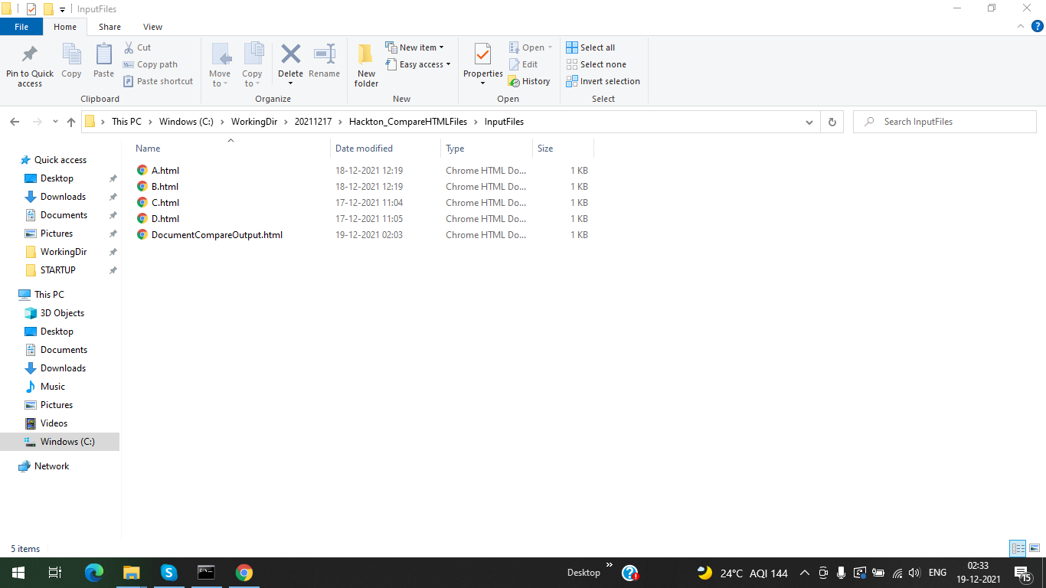Click the Up arrow navigation button

coord(71,122)
